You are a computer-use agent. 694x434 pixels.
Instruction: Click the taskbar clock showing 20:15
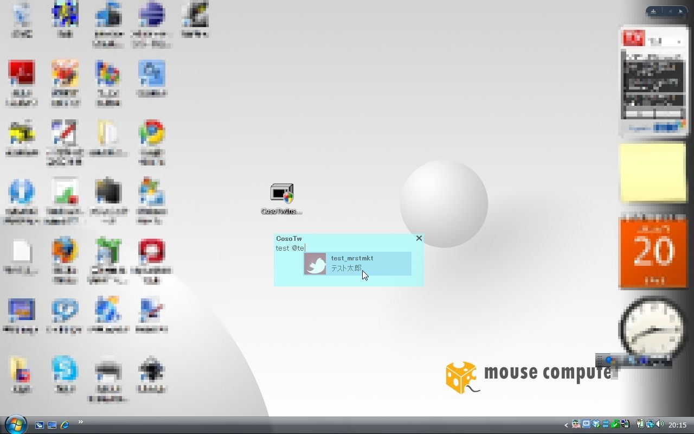pos(677,425)
